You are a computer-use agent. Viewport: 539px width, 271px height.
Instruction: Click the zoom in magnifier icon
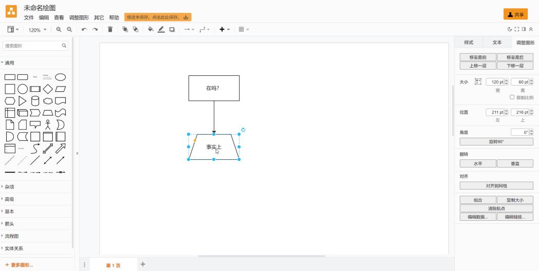(x=59, y=30)
